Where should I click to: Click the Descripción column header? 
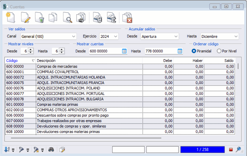(x=89, y=61)
